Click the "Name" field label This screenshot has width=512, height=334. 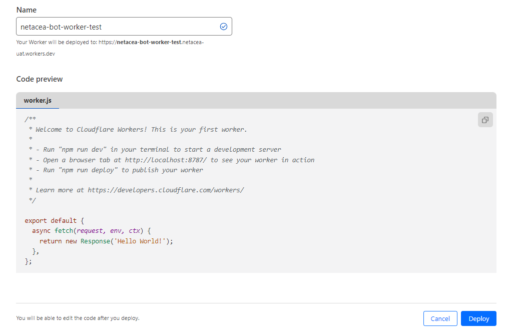coord(26,10)
